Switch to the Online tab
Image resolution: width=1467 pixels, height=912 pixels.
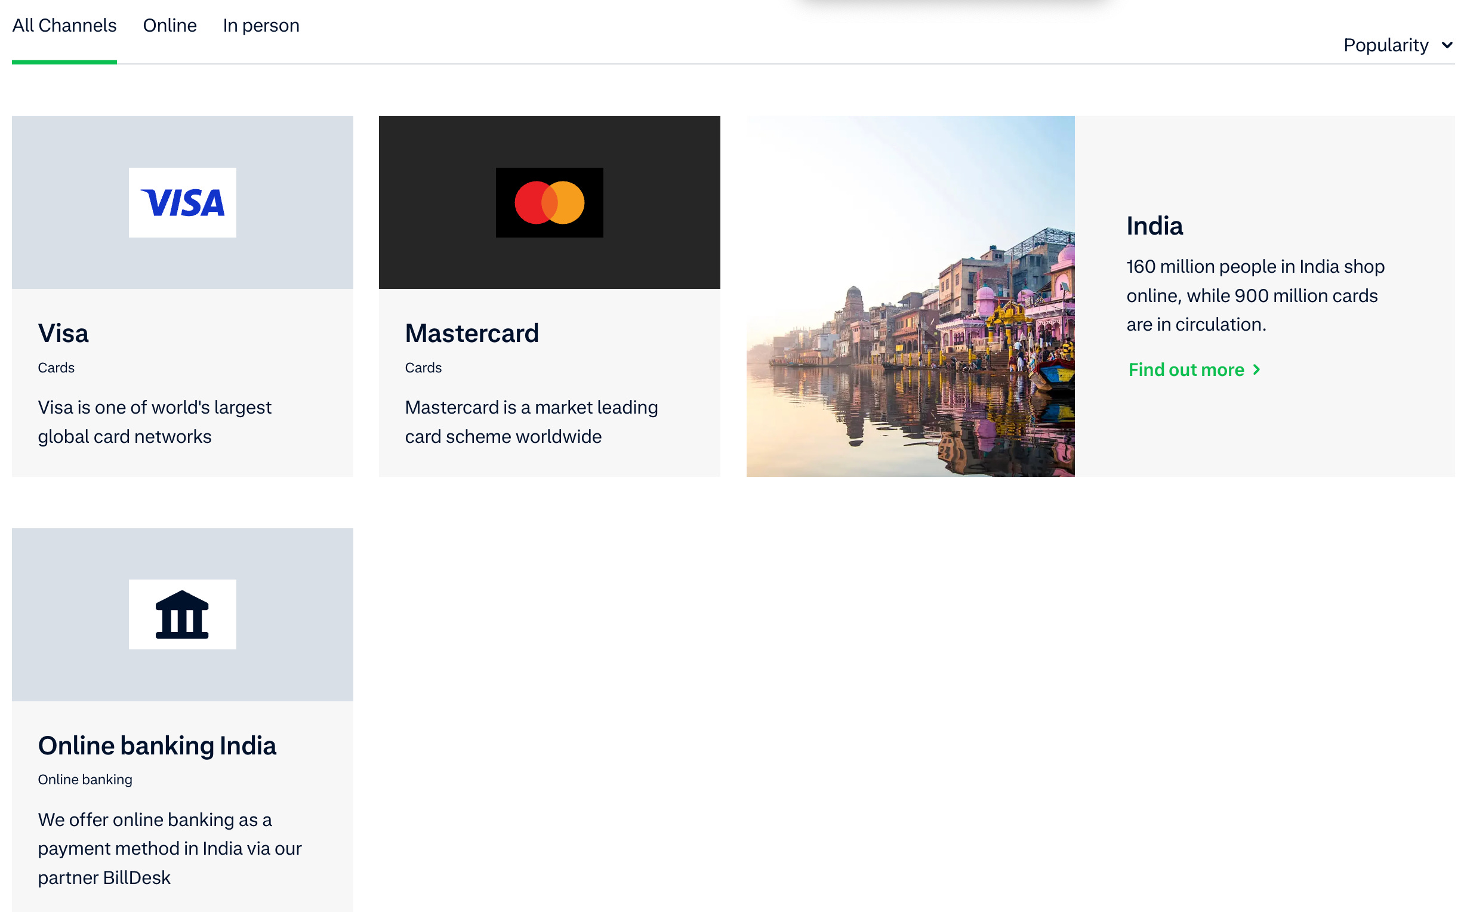(x=169, y=25)
